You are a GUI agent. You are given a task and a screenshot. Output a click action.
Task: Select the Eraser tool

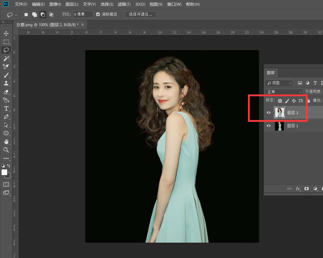coord(6,92)
